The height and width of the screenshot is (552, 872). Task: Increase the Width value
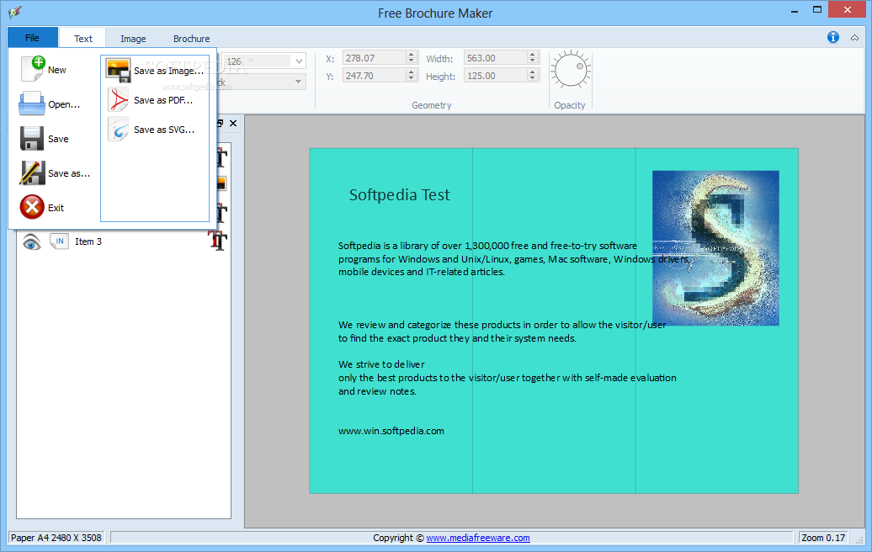[x=532, y=55]
